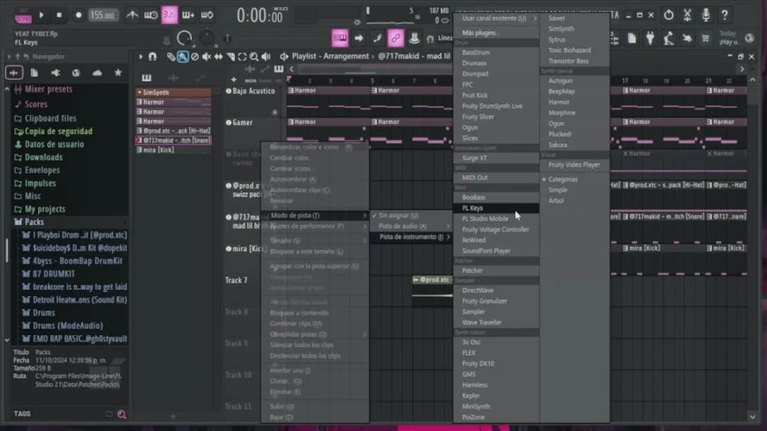Image resolution: width=767 pixels, height=431 pixels.
Task: Stop playback with the stop button
Action: point(59,15)
